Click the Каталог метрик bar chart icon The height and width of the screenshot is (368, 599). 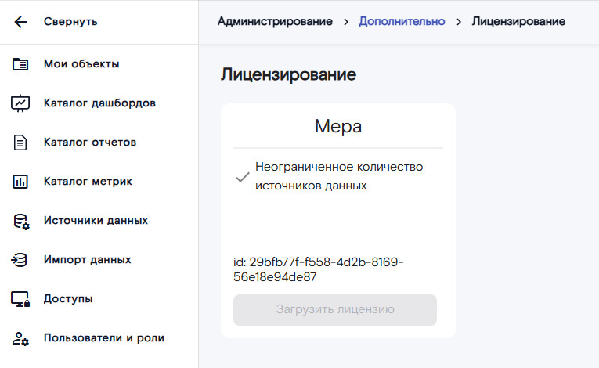20,182
